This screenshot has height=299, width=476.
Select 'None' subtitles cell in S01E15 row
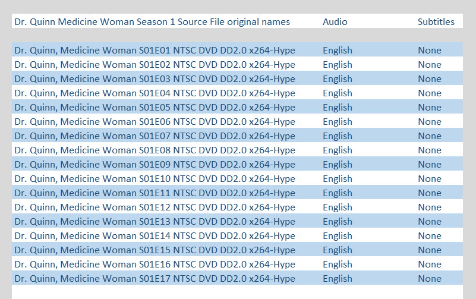point(430,250)
